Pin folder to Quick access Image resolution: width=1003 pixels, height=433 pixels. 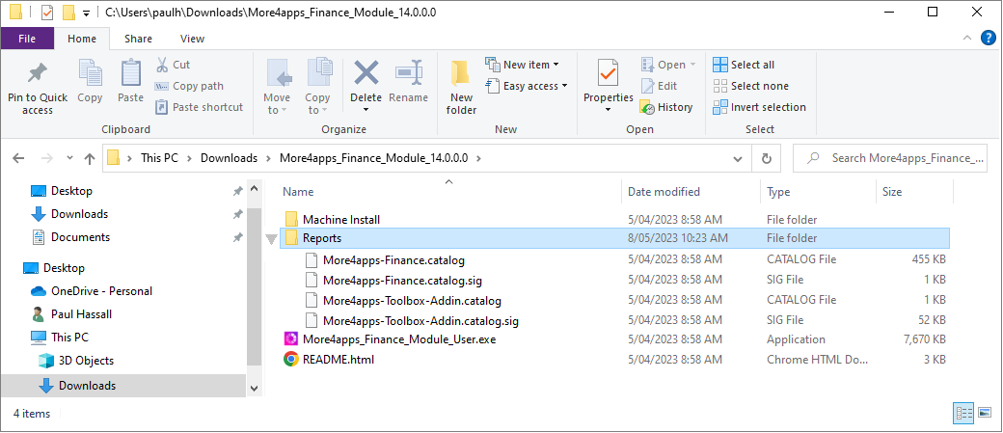pos(37,88)
